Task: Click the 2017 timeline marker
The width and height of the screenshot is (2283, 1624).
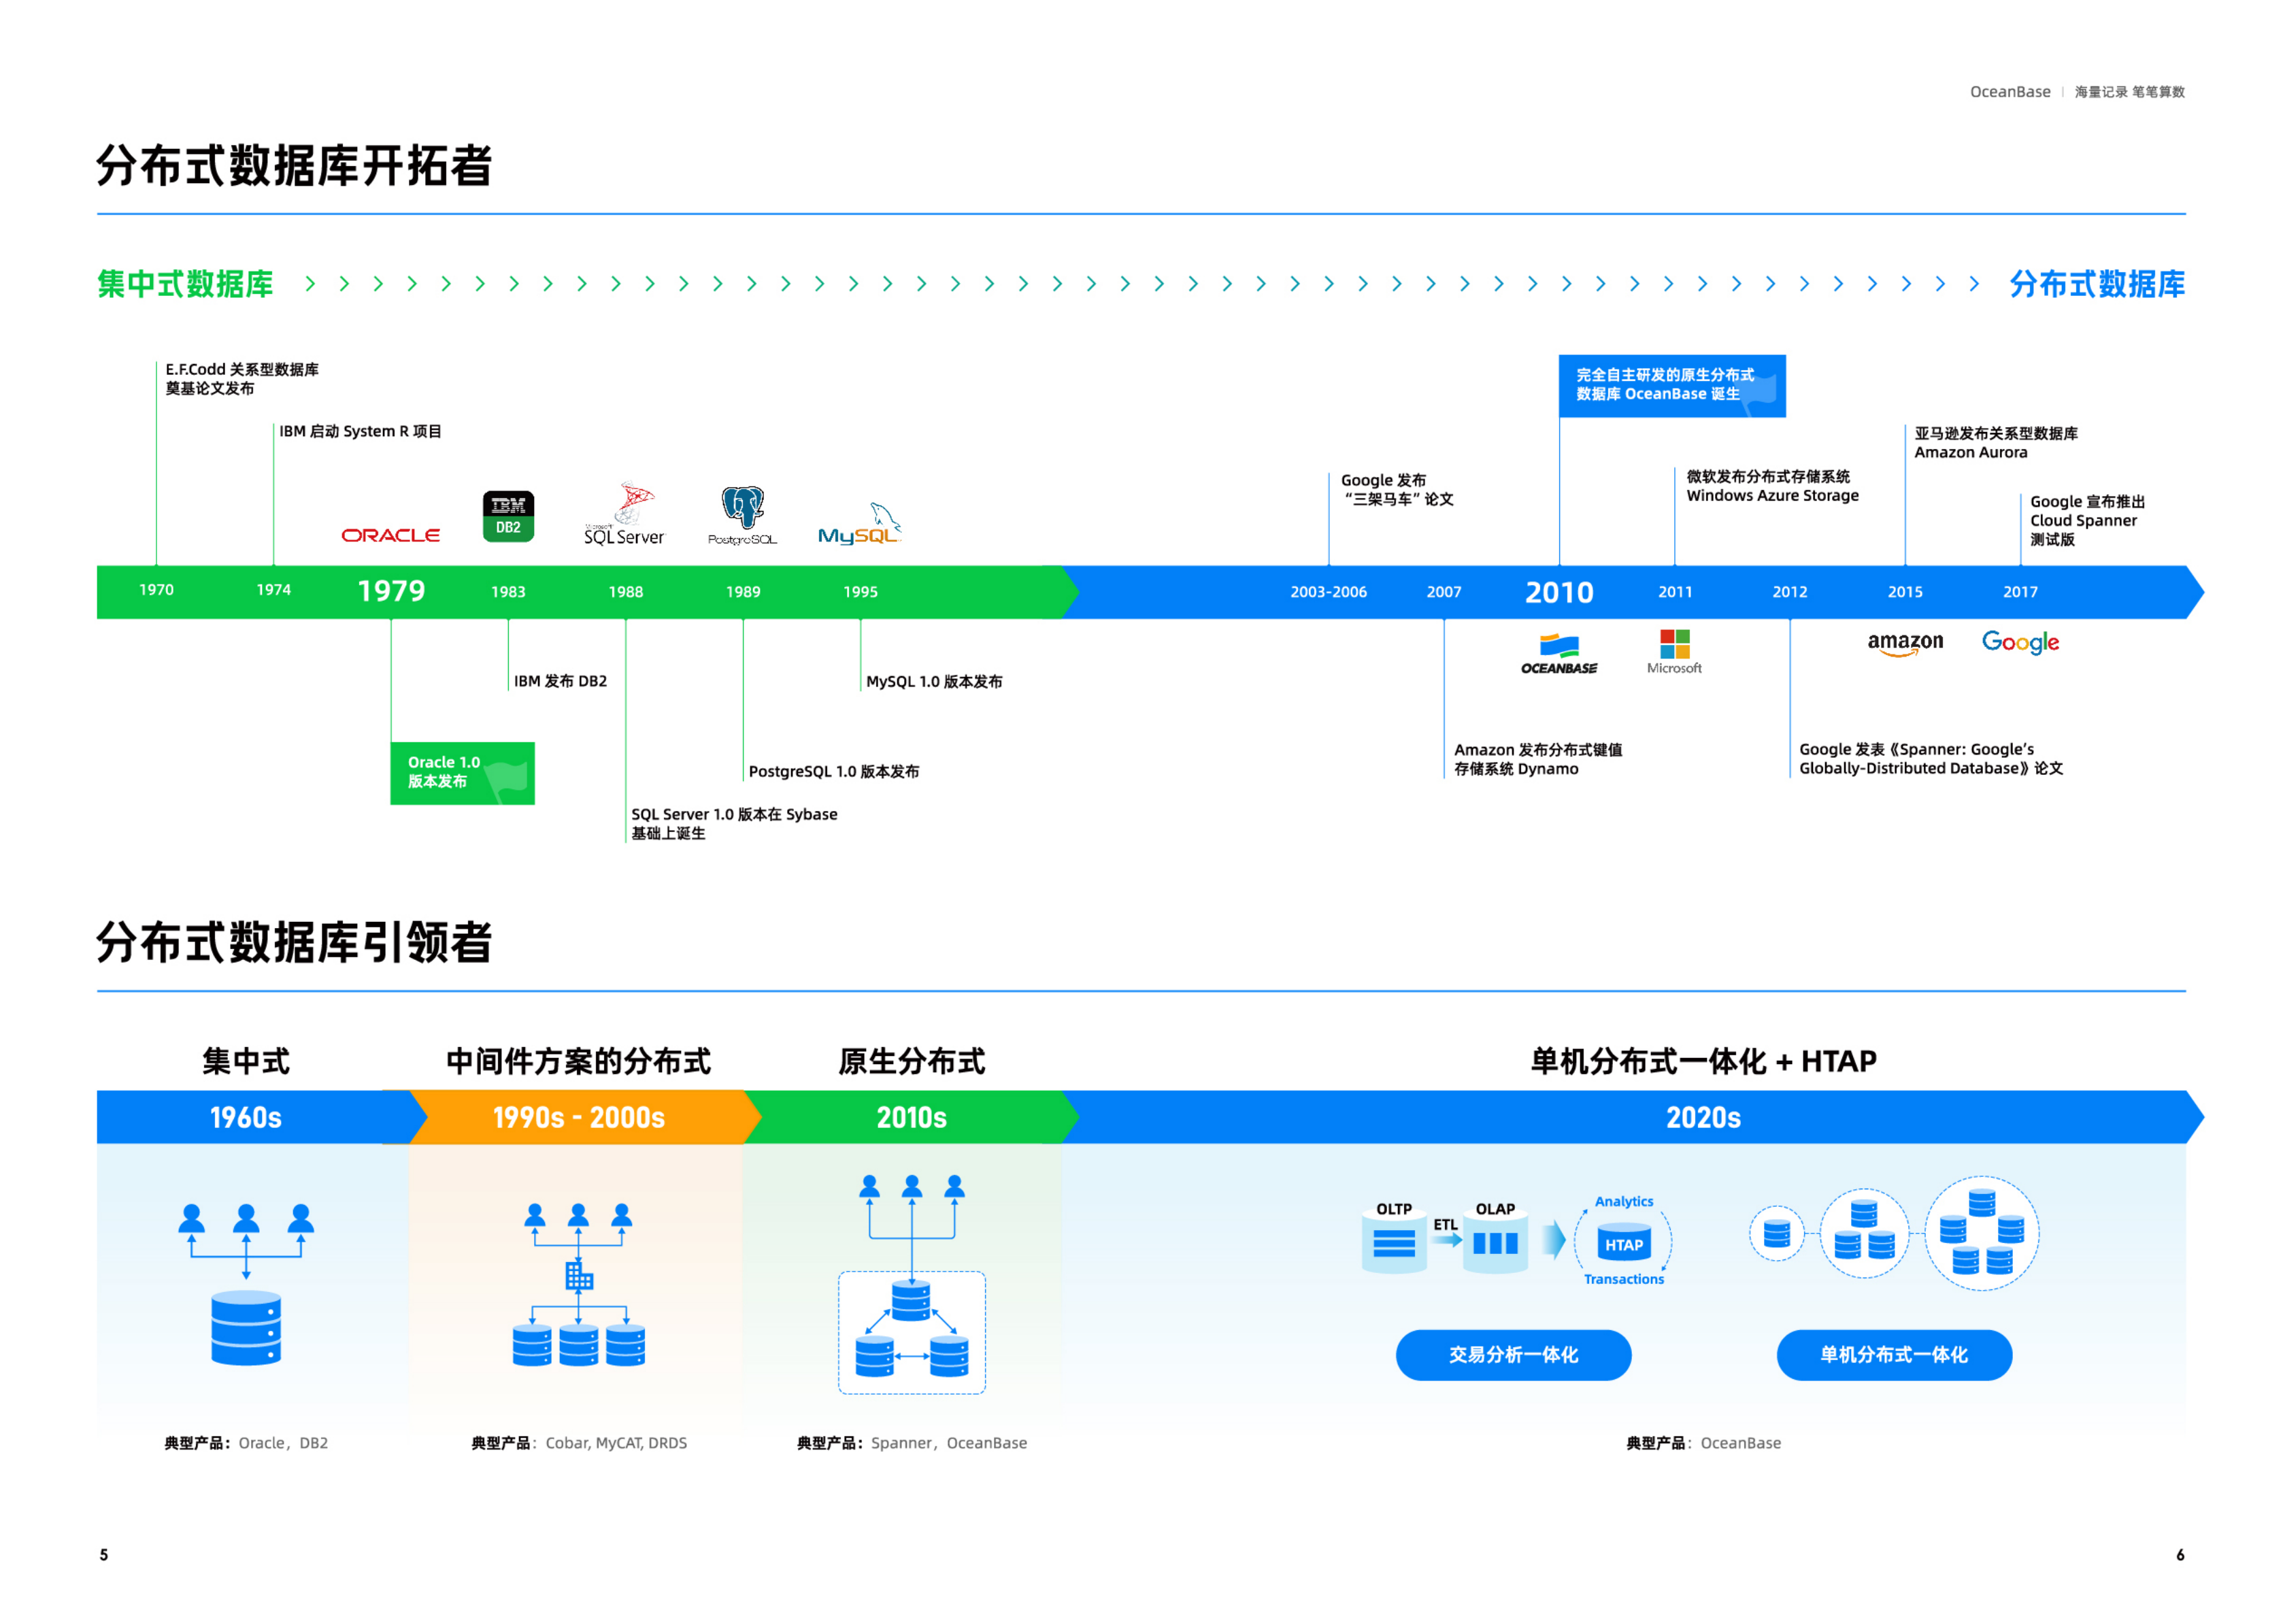Action: (x=2020, y=592)
